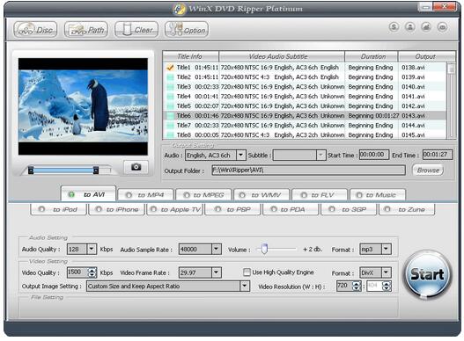
Task: Select the to Apple TV tab
Action: tap(174, 209)
